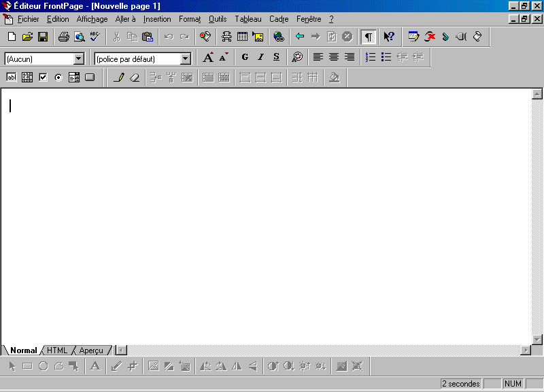
Task: Click the Open folder icon
Action: 27,37
